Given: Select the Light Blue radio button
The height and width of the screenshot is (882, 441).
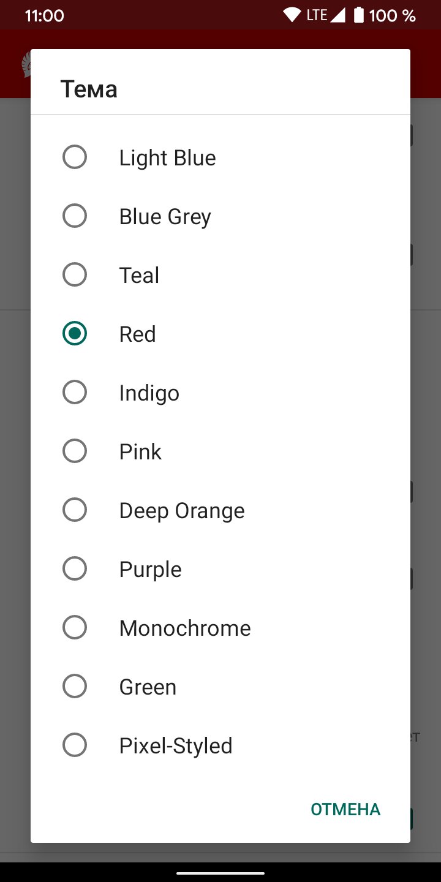Looking at the screenshot, I should pos(75,157).
